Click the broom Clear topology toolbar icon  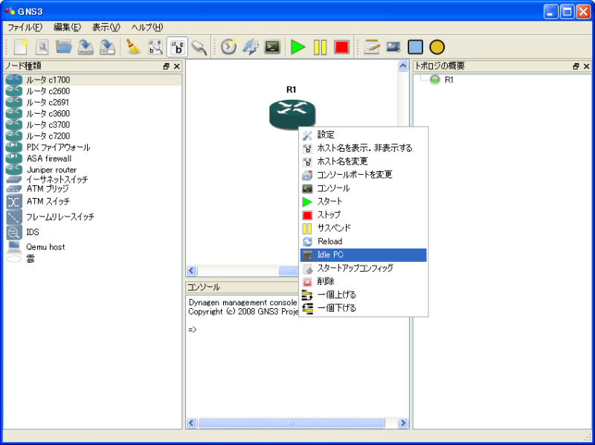pyautogui.click(x=133, y=47)
